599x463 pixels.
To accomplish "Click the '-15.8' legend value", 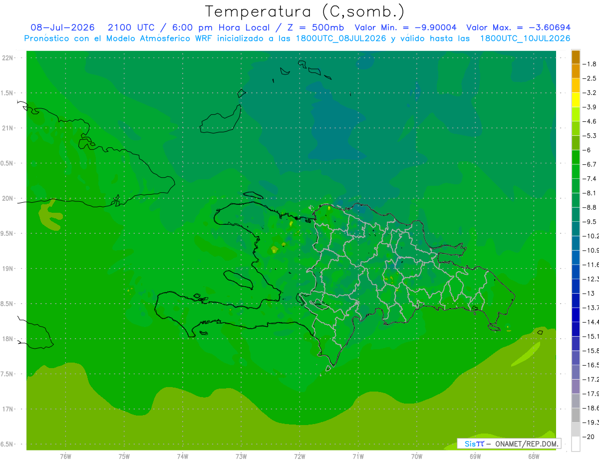I will click(591, 351).
